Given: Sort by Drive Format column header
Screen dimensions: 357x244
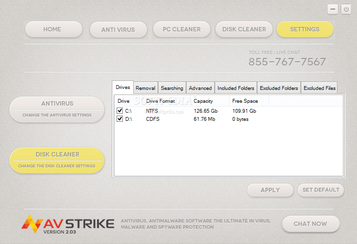Looking at the screenshot, I should 167,101.
